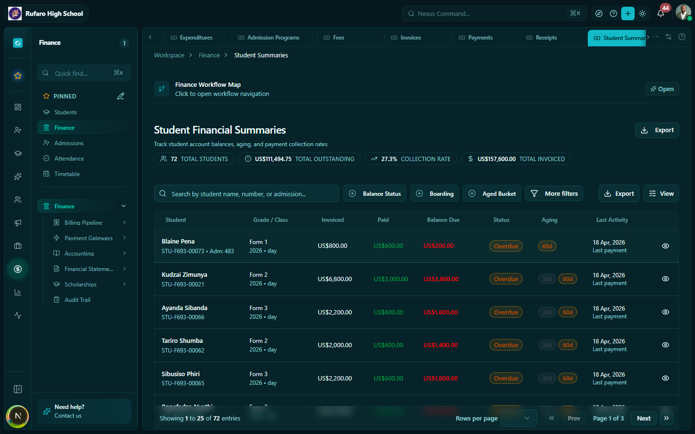This screenshot has width=695, height=434.
Task: Open the briefcase icon in left rail
Action: 18,246
